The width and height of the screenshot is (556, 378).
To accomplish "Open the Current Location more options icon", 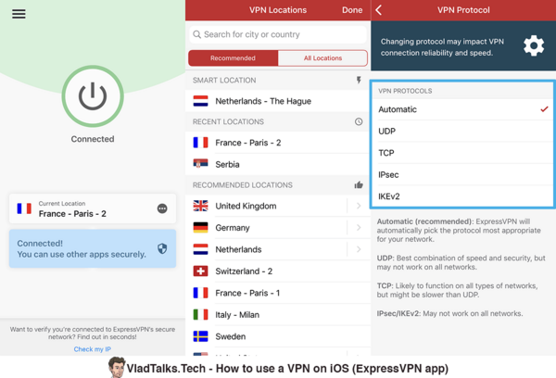I will coord(162,208).
